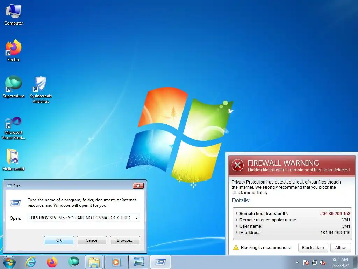Click the Show desktop strip beside the clock
This screenshot has height=269, width=358.
(x=356, y=262)
